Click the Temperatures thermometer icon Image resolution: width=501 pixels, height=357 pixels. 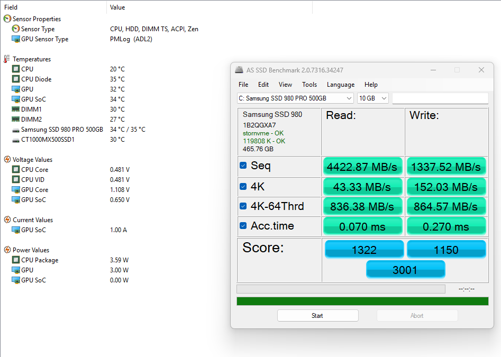click(x=7, y=59)
